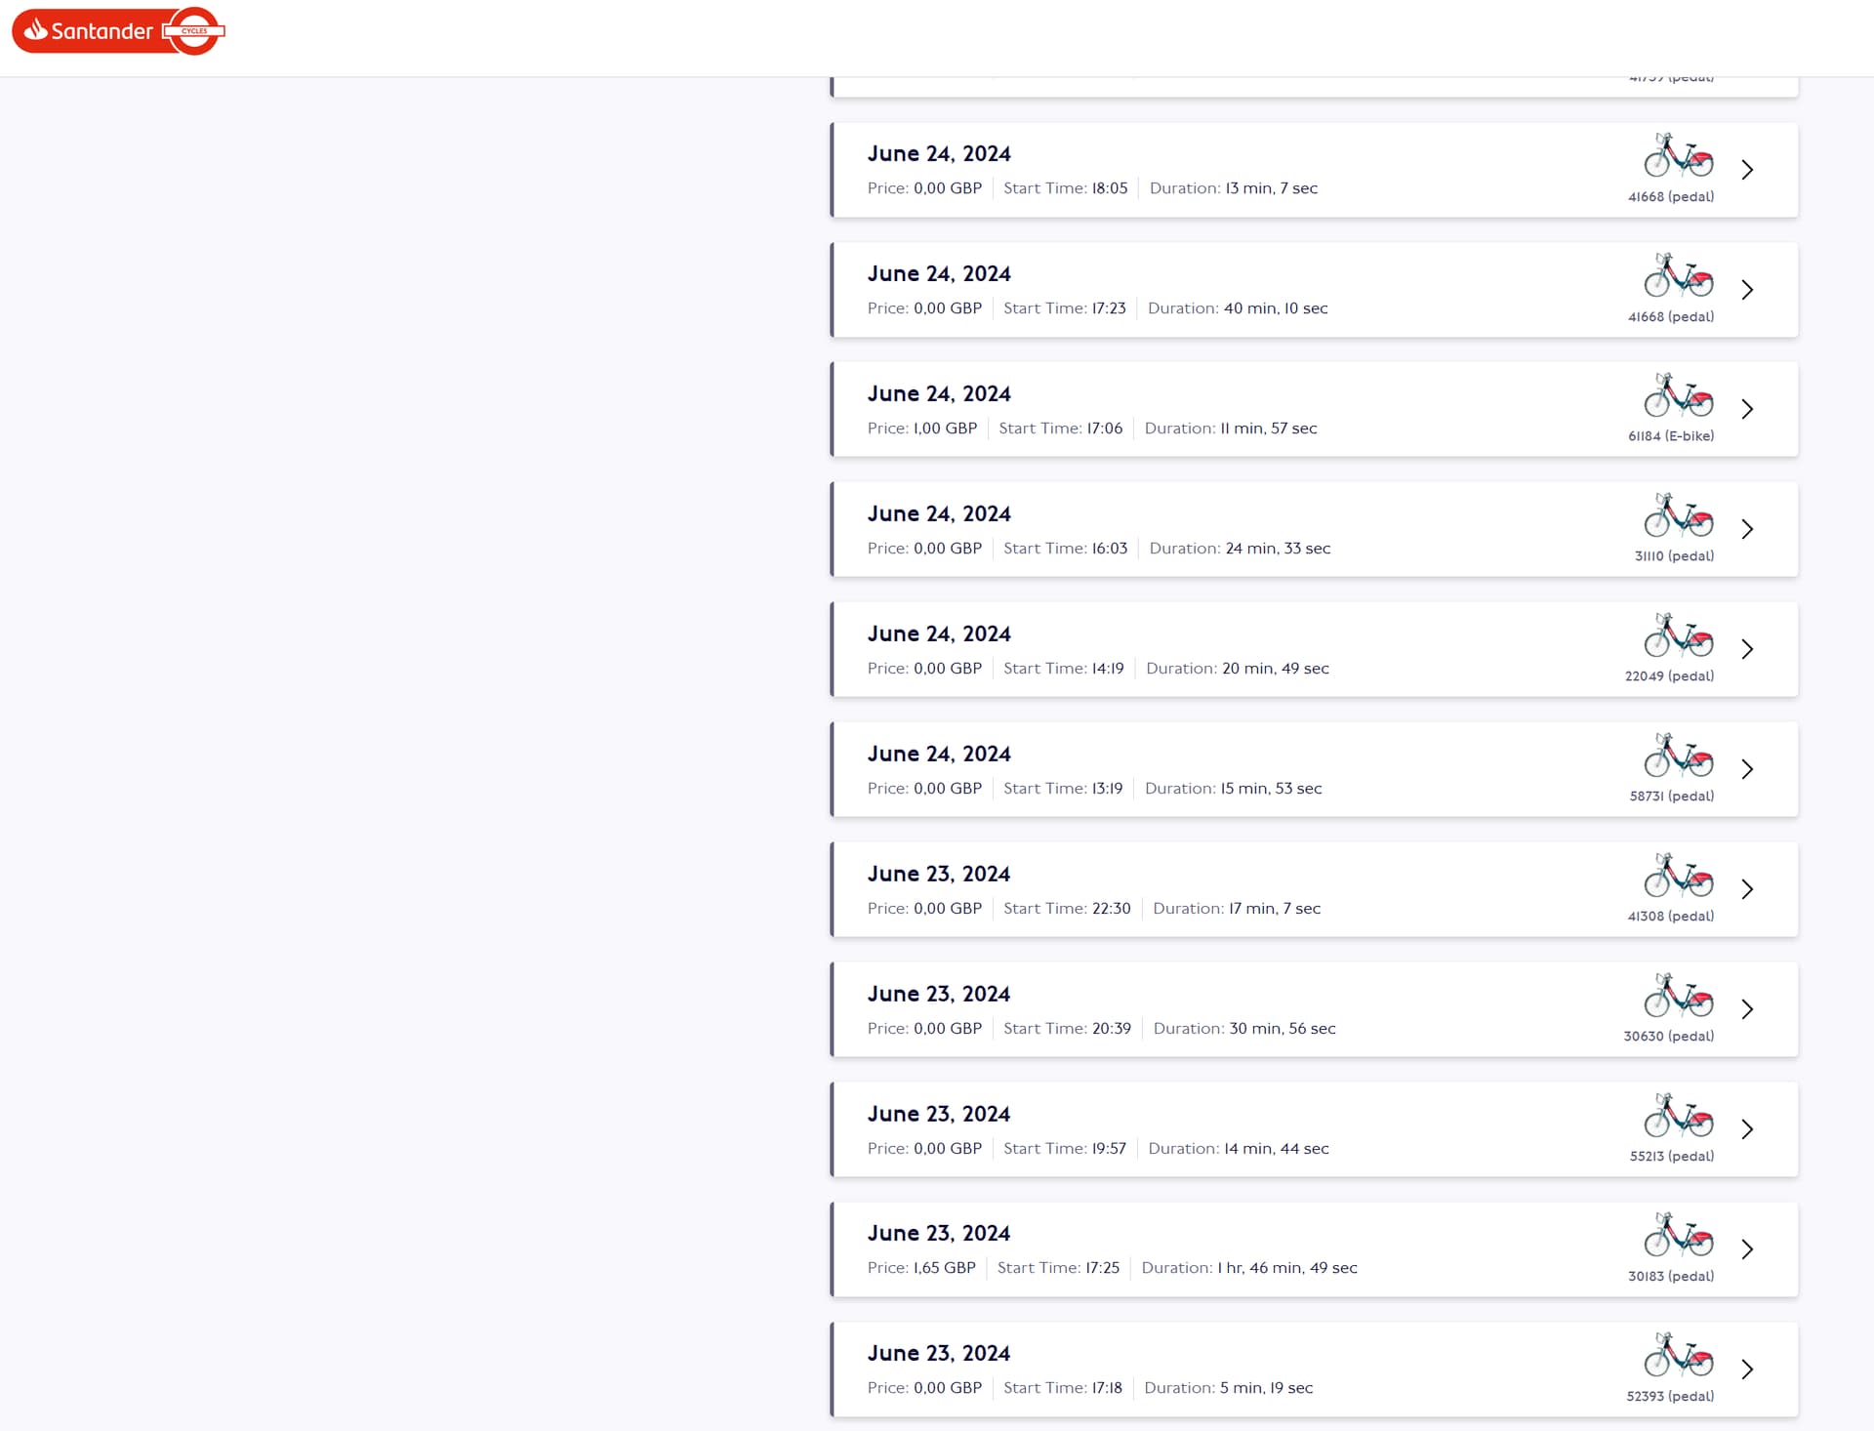
Task: Click bike icon for ride starting 17:23
Action: pyautogui.click(x=1678, y=275)
